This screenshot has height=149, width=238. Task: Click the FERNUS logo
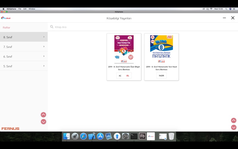pos(10,129)
